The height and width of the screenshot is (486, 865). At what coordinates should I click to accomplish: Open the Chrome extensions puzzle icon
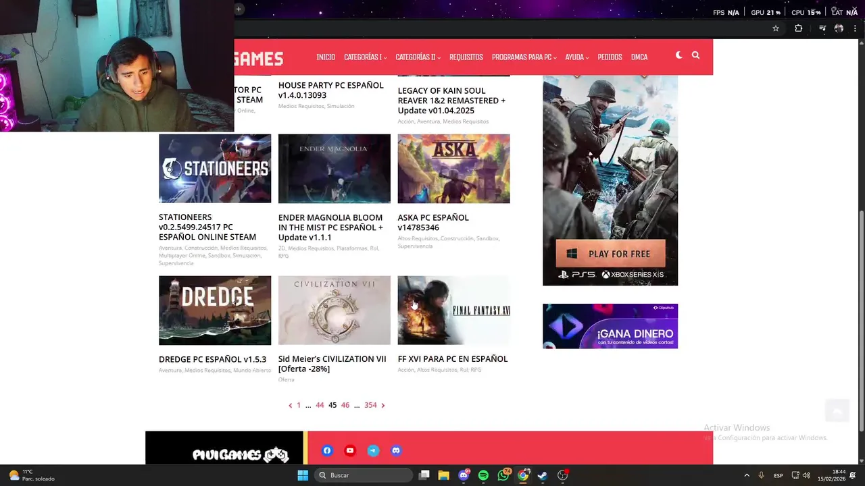tap(798, 28)
